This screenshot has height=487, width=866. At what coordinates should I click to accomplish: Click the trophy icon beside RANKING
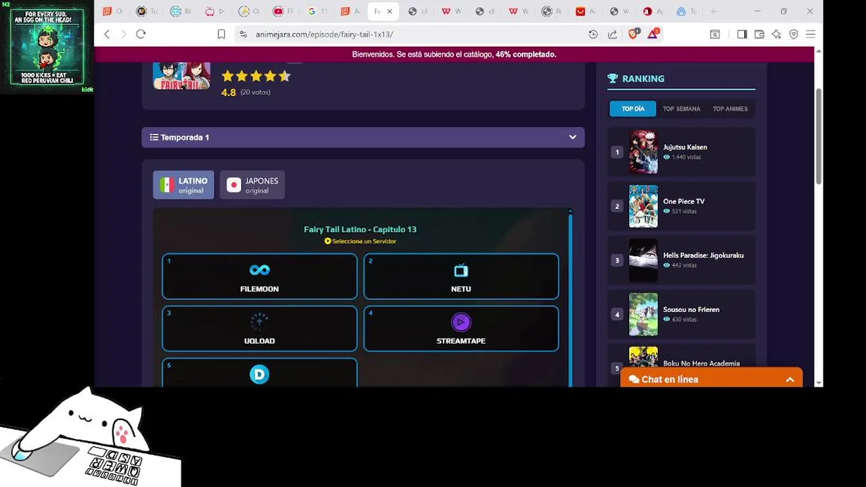pos(613,78)
